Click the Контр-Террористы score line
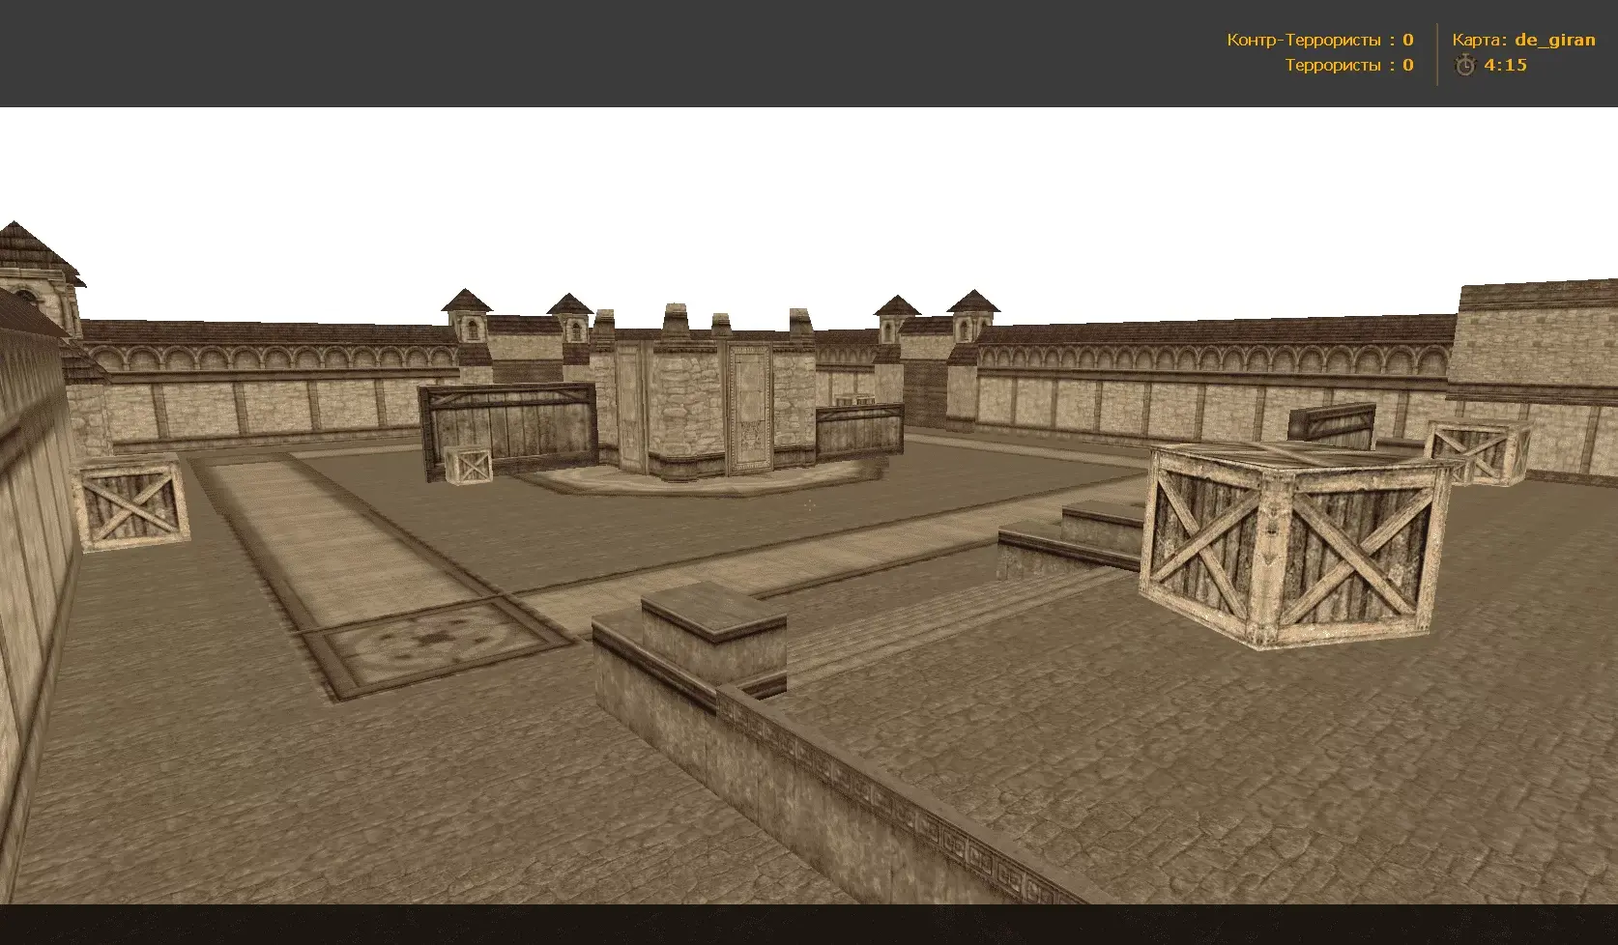The height and width of the screenshot is (945, 1618). coord(1319,40)
